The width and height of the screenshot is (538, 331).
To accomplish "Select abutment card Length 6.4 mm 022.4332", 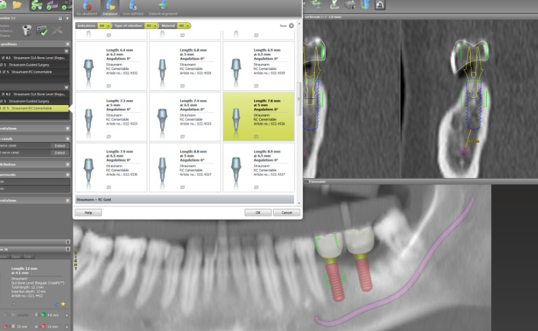I will (x=111, y=66).
